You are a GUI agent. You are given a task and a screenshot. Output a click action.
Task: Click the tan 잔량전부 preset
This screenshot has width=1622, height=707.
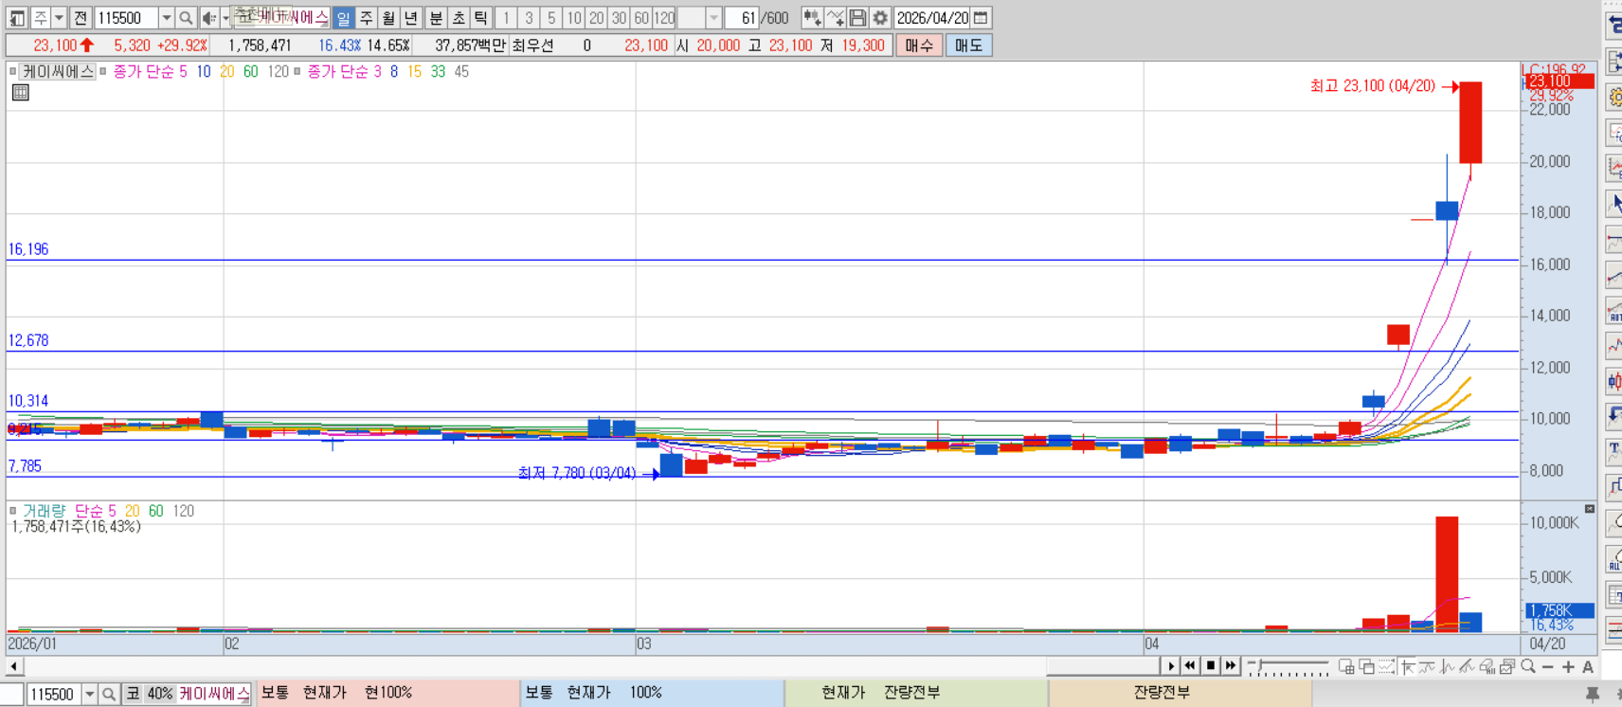coord(1180,694)
